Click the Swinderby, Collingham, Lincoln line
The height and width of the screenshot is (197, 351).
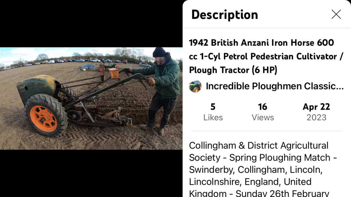(256, 170)
